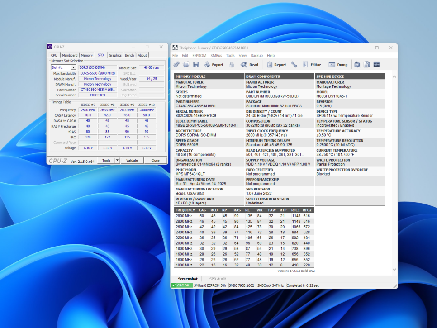
Task: Open file via folder icon in Thaiphoon toolbar
Action: tap(186, 64)
